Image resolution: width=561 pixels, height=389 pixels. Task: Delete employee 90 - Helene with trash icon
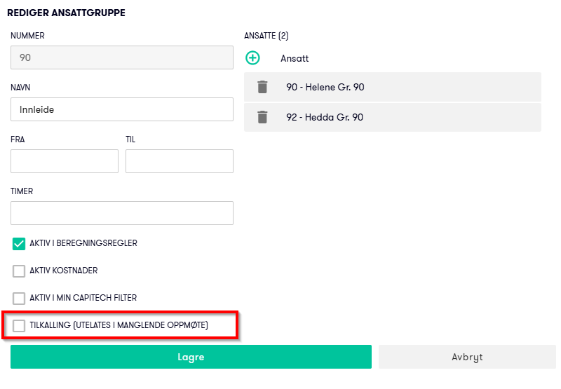[262, 88]
